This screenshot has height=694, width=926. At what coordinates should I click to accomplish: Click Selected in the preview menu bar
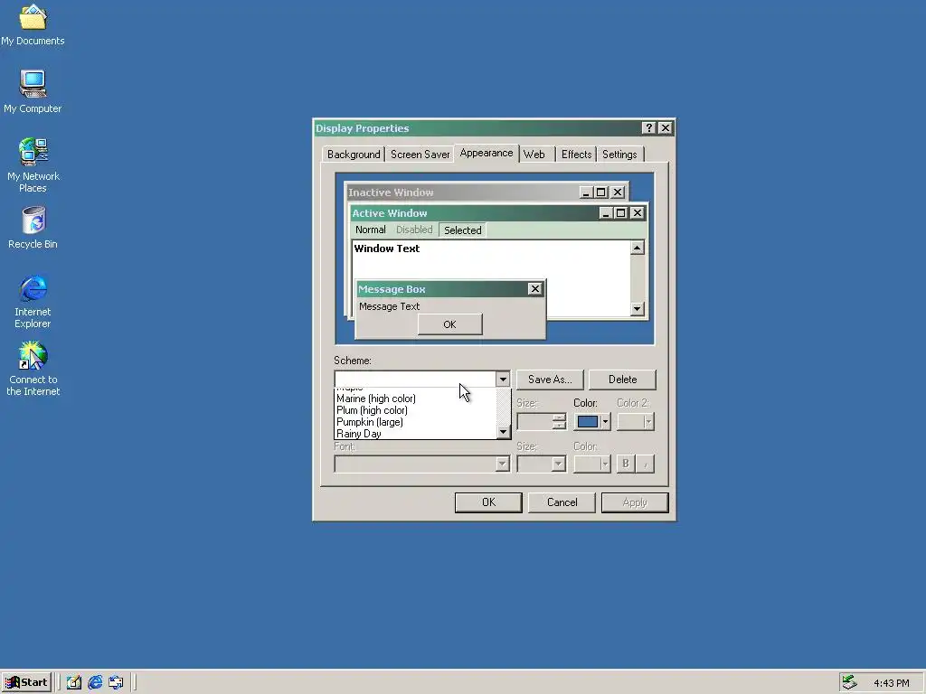click(x=462, y=230)
